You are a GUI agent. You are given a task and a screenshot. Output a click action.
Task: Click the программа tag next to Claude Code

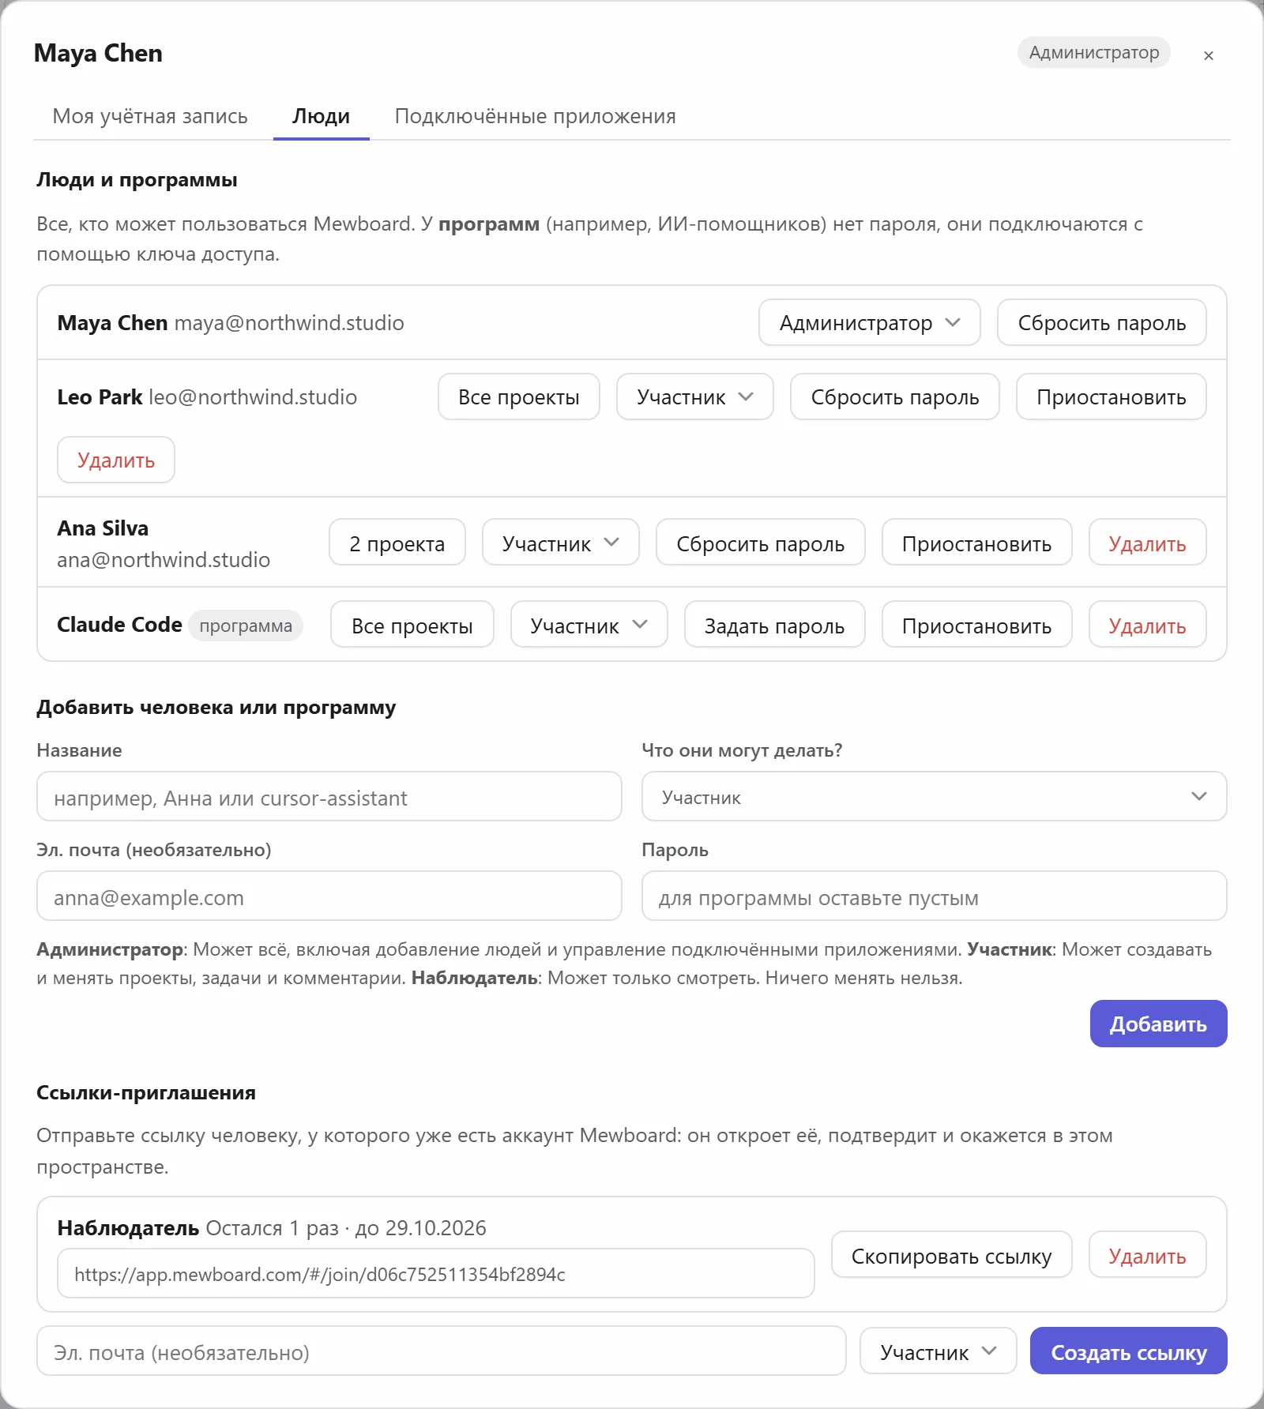point(246,626)
